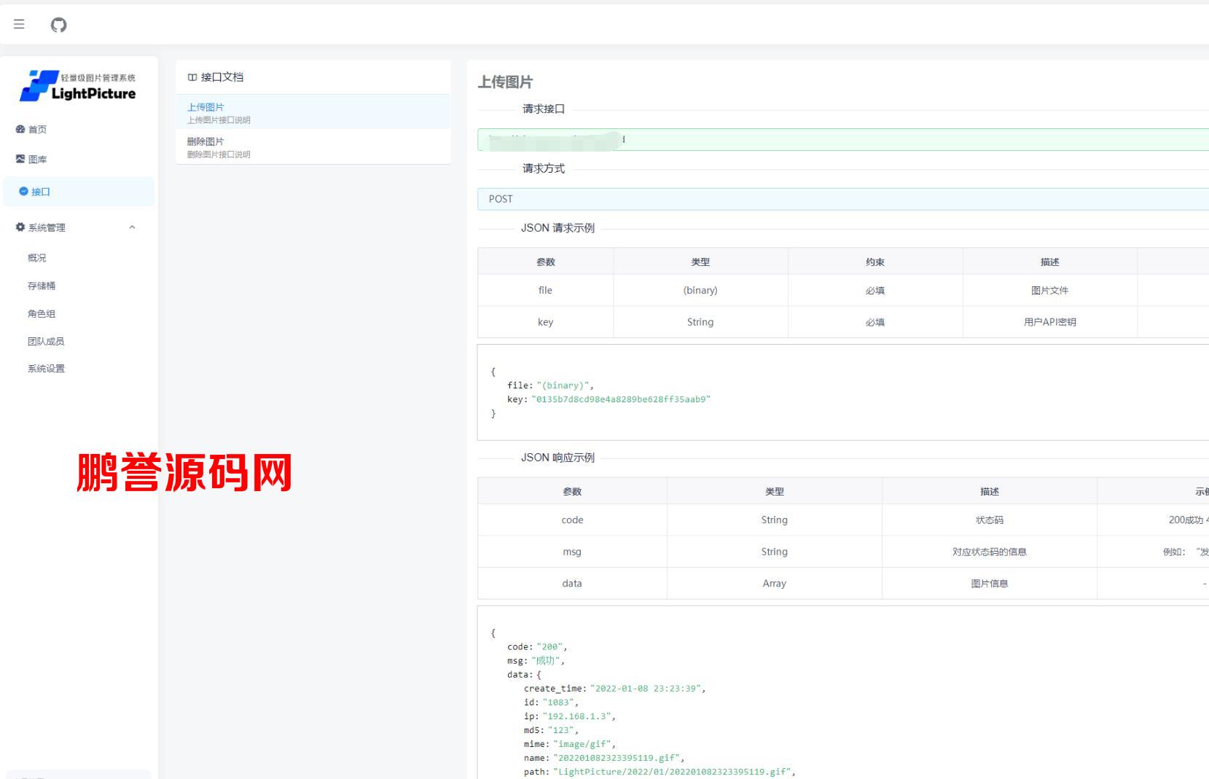Click the (binary) type cell
The height and width of the screenshot is (779, 1209).
pyautogui.click(x=700, y=290)
